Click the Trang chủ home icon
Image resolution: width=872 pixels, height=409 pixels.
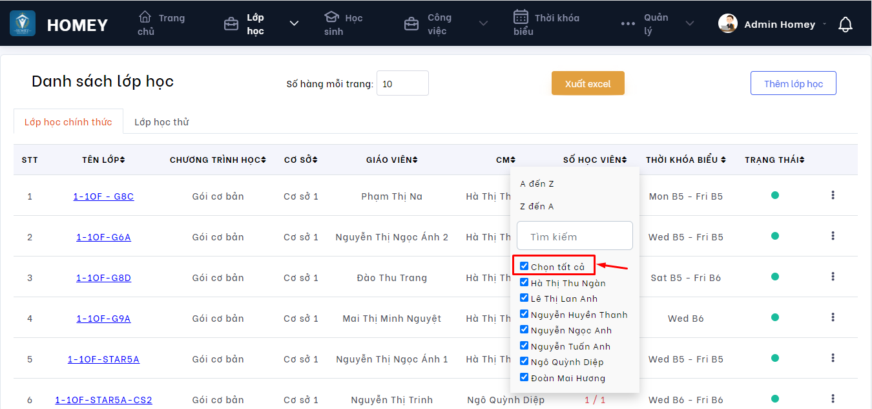(x=145, y=17)
